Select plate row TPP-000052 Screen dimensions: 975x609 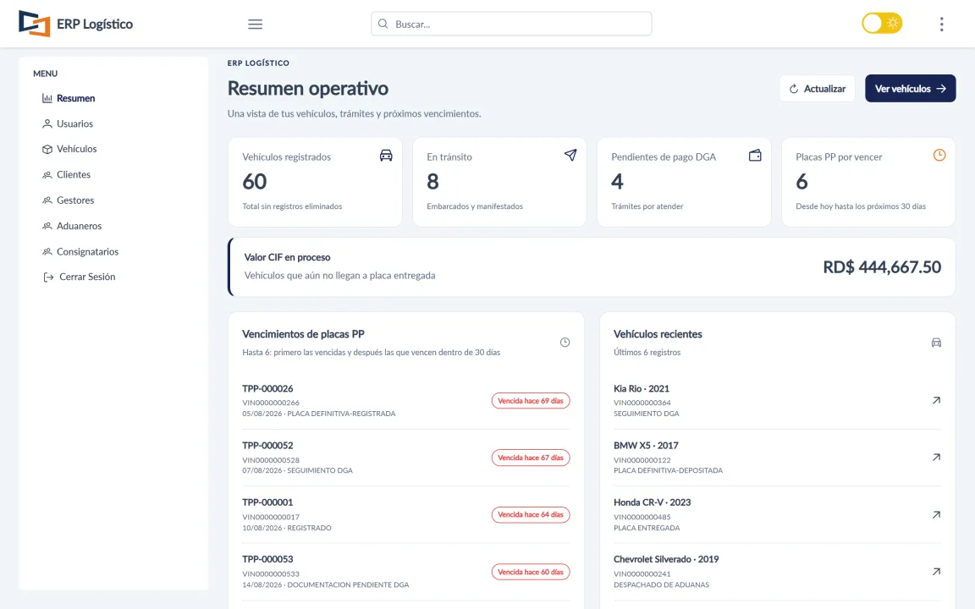[405, 458]
